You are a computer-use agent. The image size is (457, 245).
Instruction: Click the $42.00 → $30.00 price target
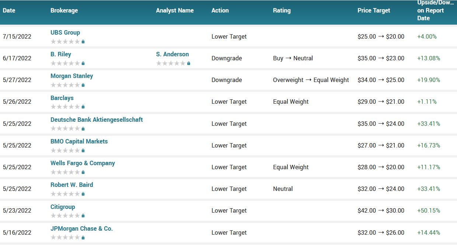pyautogui.click(x=381, y=210)
